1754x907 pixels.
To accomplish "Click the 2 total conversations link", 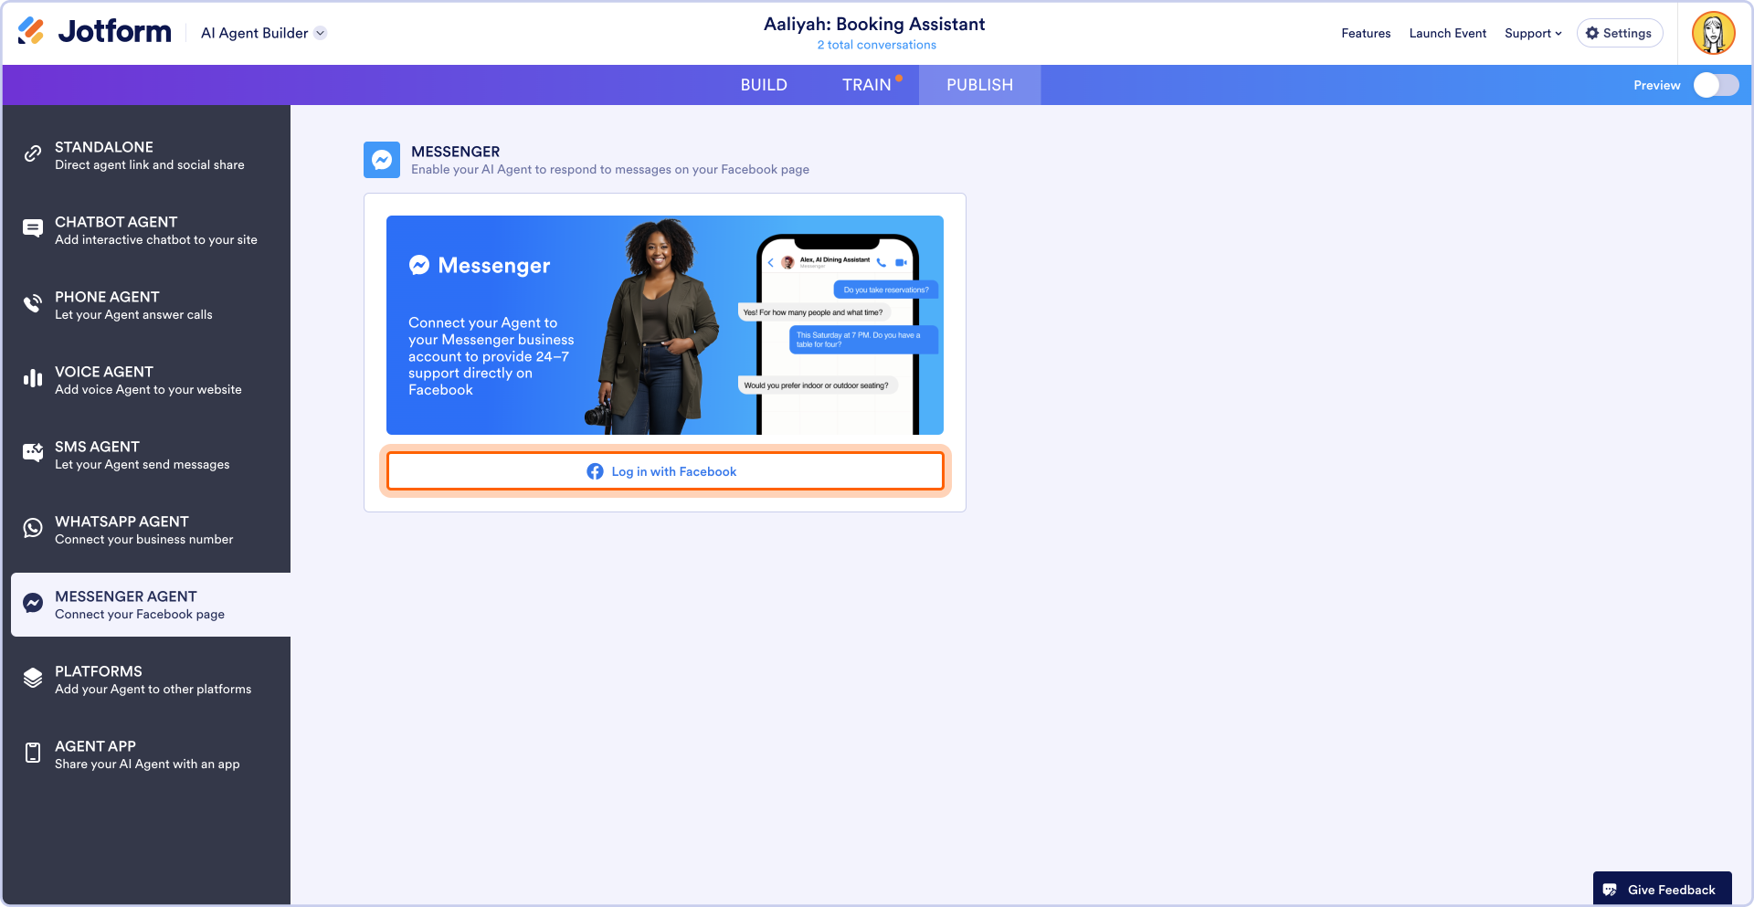I will [876, 45].
